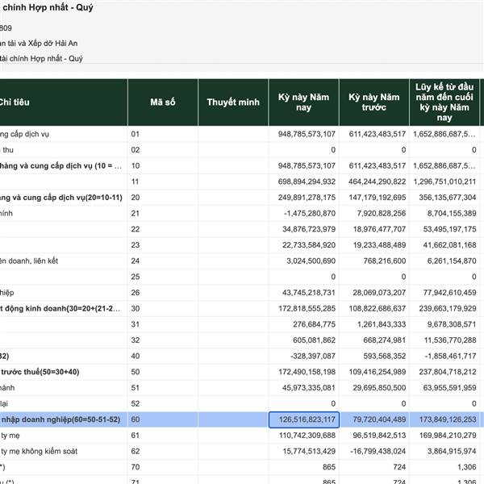Click row label 'ên doanh, liên kết'
Screen dimensions: 484x484
[29, 261]
